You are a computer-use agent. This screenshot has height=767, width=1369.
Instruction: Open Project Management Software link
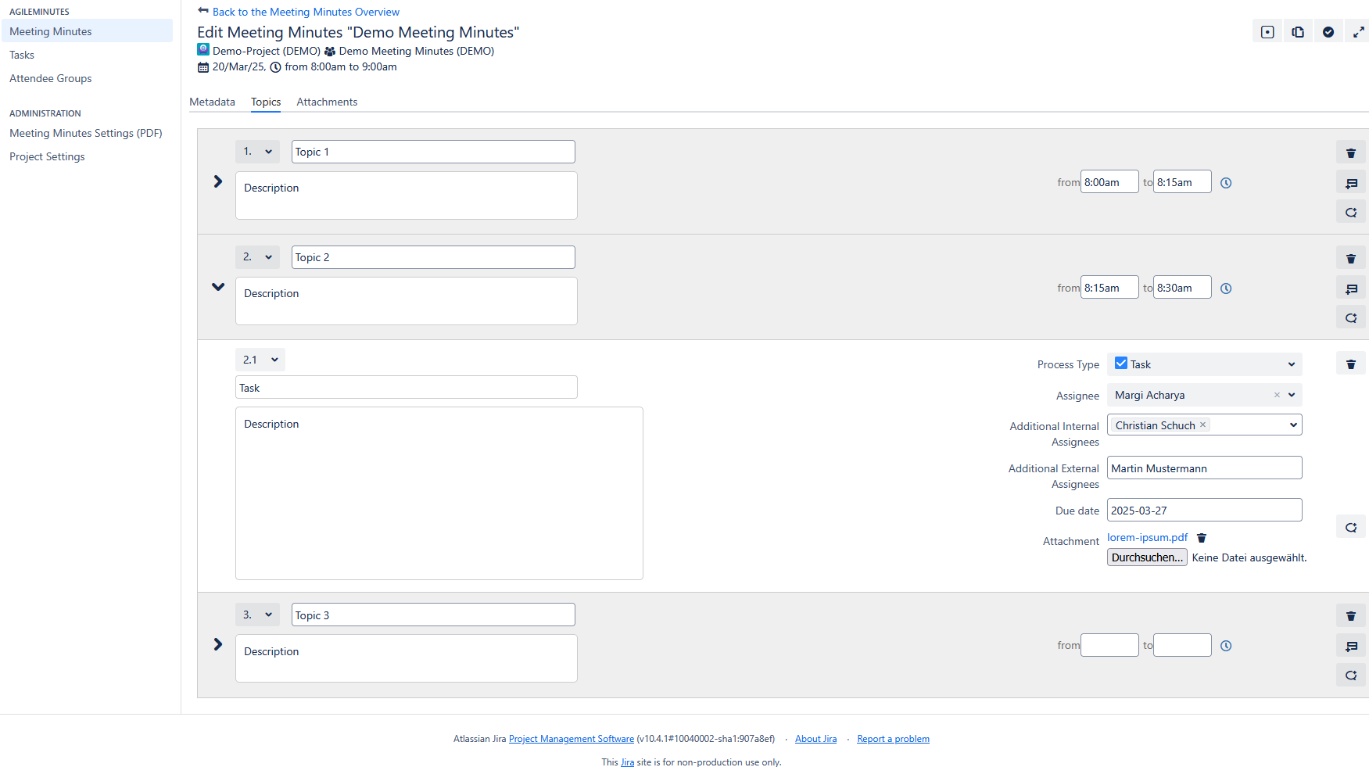point(572,739)
